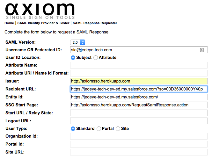Viewport: 212px width, 158px height.
Task: Click the 'User ID Location:' label
Action: pos(23,58)
